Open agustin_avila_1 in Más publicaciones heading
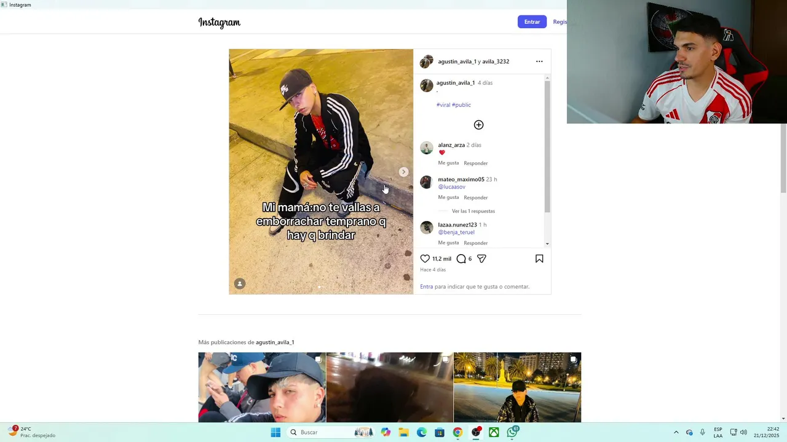This screenshot has height=442, width=787. point(275,343)
